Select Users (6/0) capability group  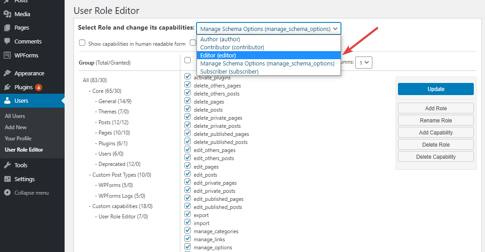[x=111, y=154]
